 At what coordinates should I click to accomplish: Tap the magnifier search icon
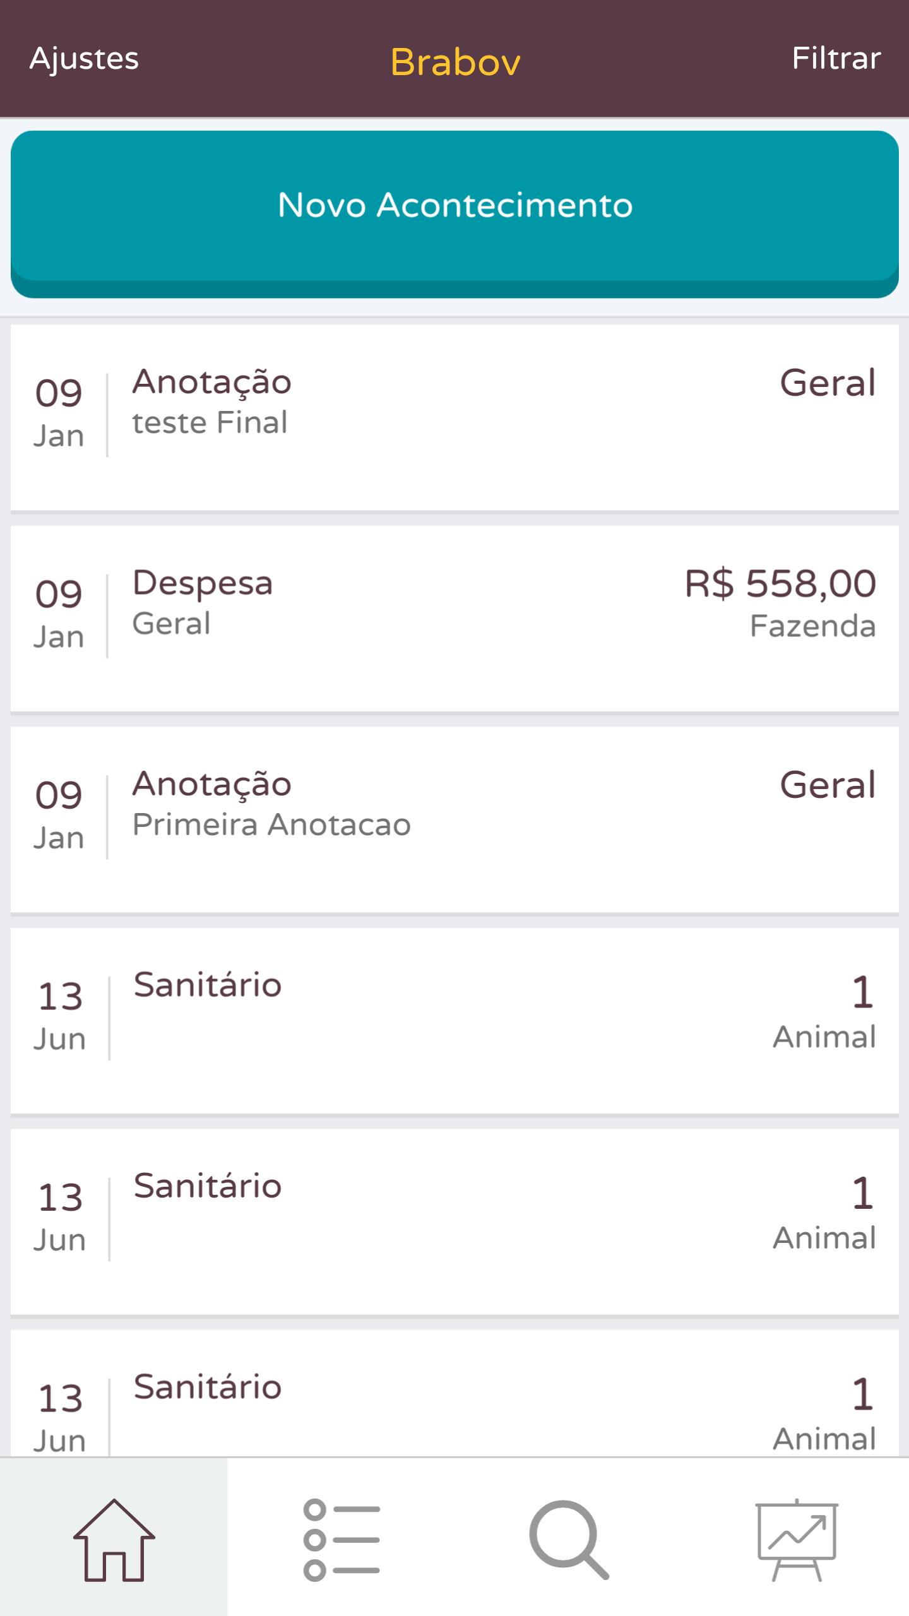click(x=568, y=1539)
